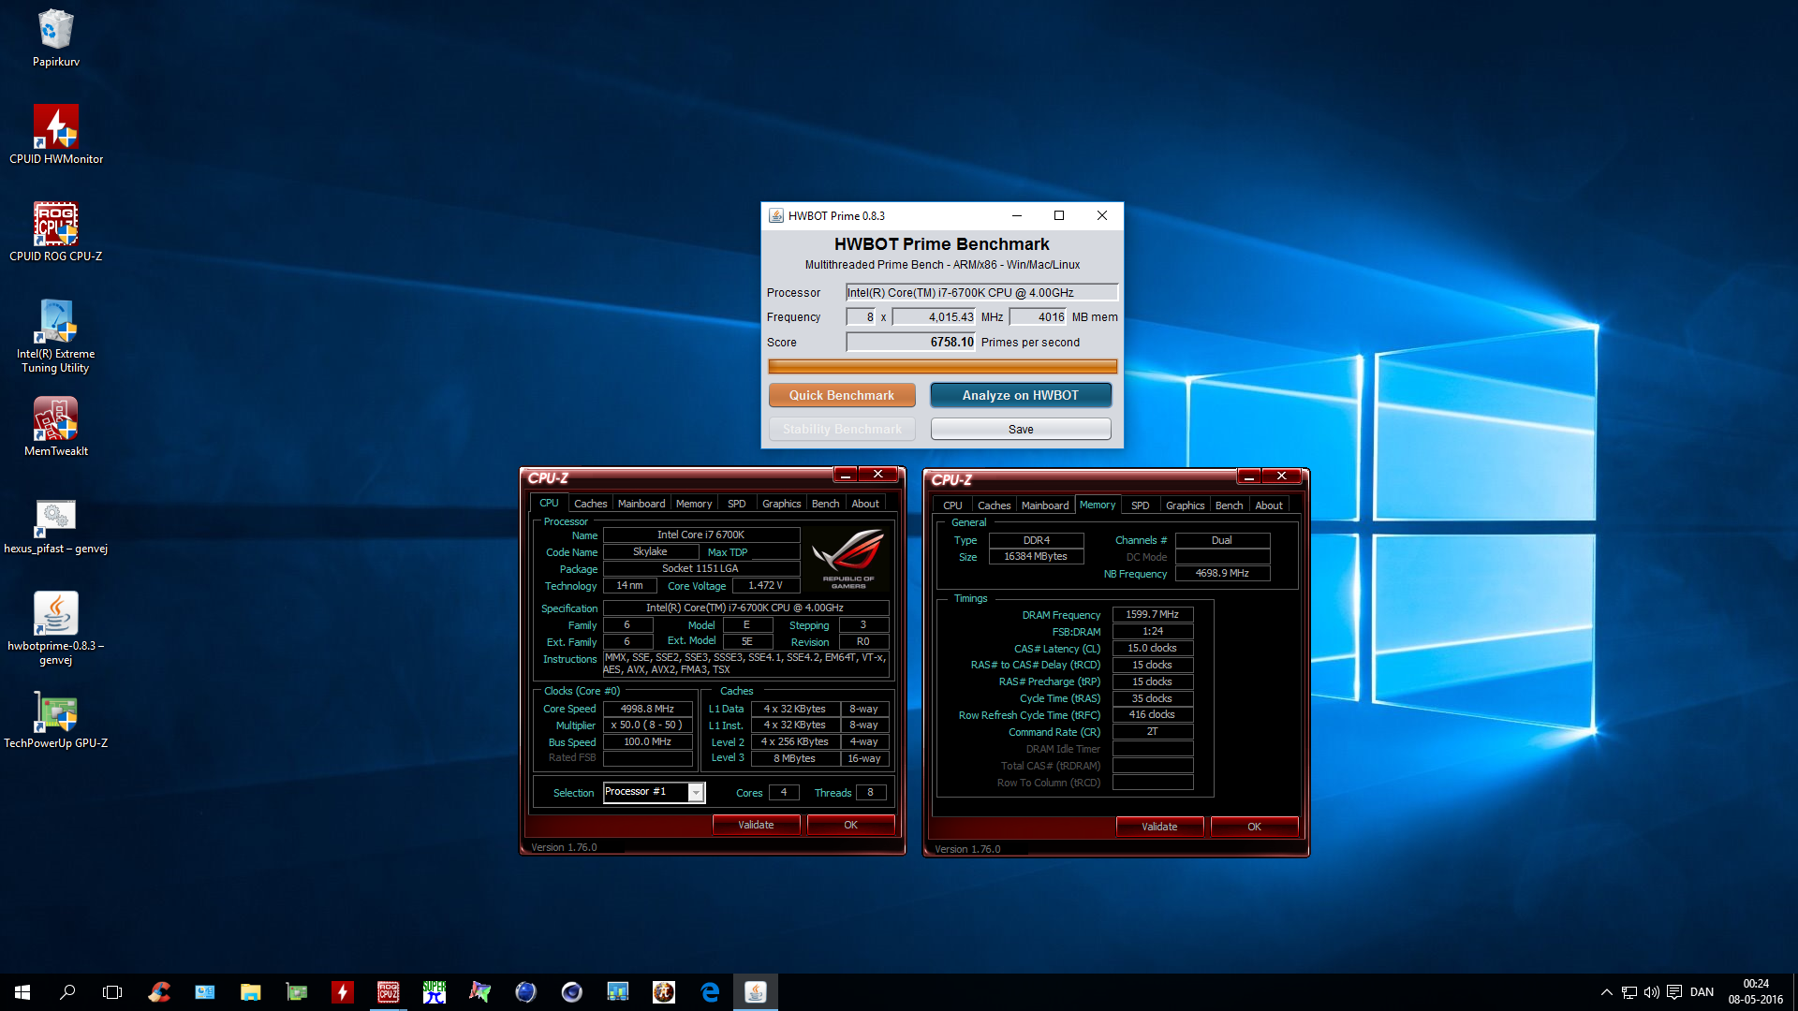Switch to Mainboard tab in left CPU-Z window

pyautogui.click(x=641, y=504)
